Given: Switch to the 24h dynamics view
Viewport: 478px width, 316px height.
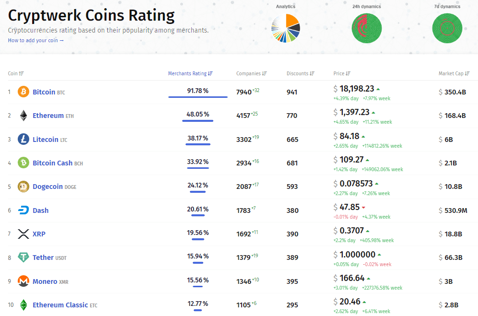Looking at the screenshot, I should [366, 28].
